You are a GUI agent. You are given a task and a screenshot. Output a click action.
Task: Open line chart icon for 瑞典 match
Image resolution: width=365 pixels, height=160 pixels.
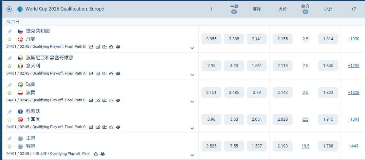(98, 100)
